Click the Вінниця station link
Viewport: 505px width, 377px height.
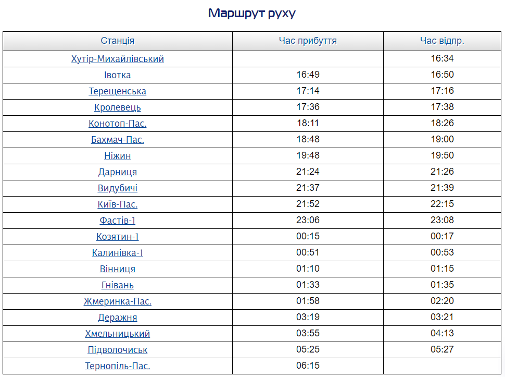coord(117,269)
